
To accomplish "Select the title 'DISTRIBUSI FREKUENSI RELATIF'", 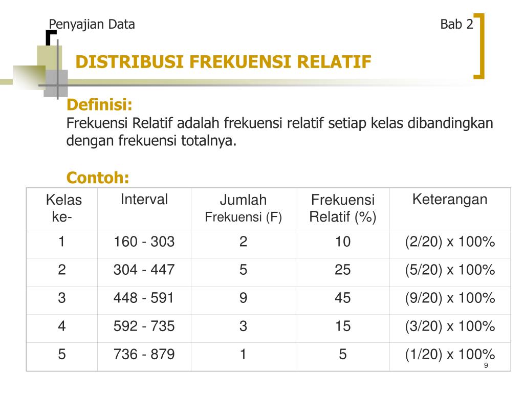I will click(223, 62).
